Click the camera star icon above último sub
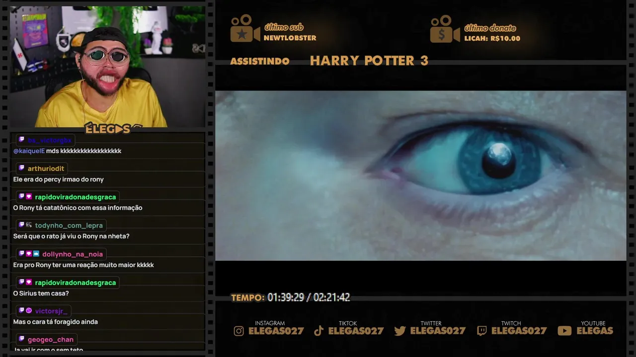 click(245, 29)
